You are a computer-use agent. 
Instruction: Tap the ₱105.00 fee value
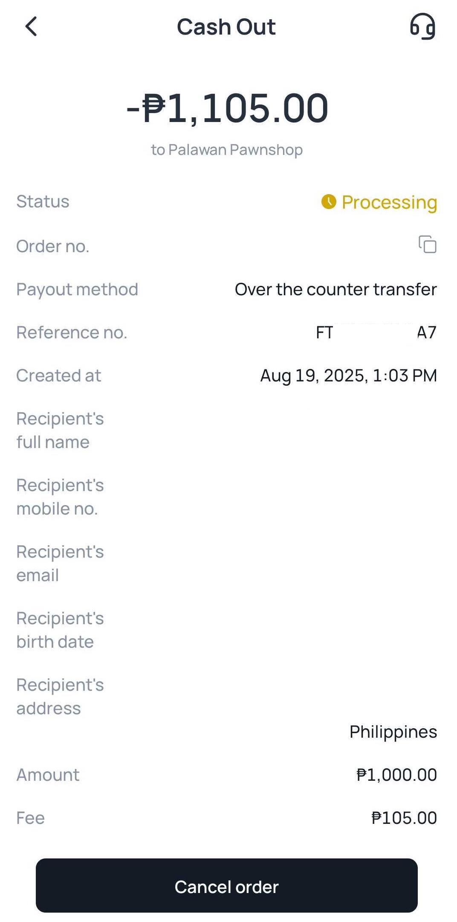pos(404,818)
